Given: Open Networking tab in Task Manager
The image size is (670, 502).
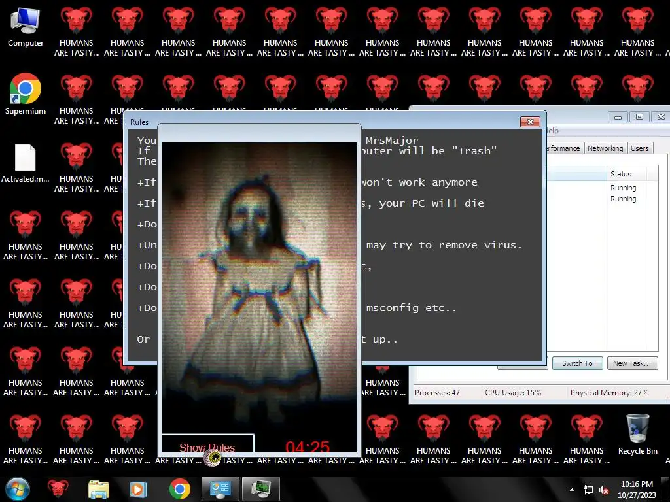Looking at the screenshot, I should click(x=605, y=148).
